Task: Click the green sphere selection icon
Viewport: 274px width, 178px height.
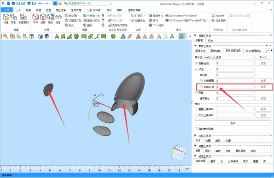Action: click(76, 36)
